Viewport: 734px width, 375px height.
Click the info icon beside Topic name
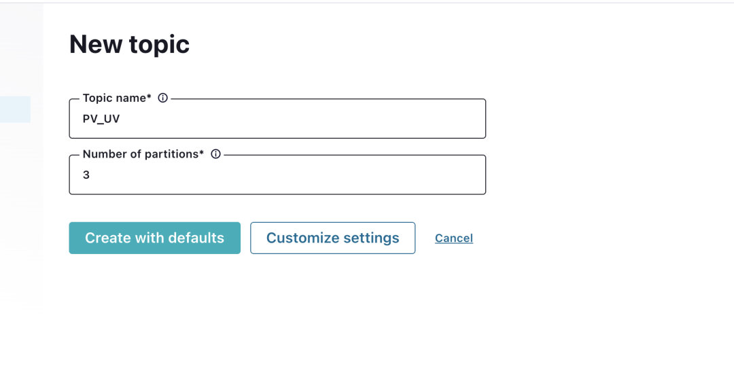tap(162, 98)
